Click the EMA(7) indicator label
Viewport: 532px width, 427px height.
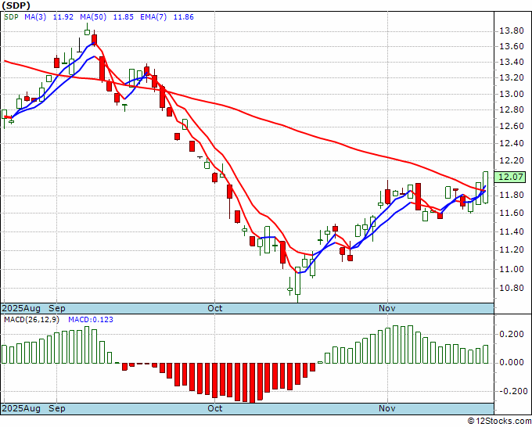(153, 16)
